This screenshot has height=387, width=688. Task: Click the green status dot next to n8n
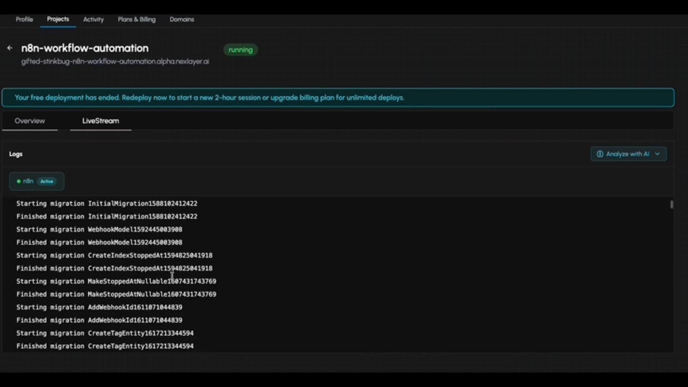point(19,181)
